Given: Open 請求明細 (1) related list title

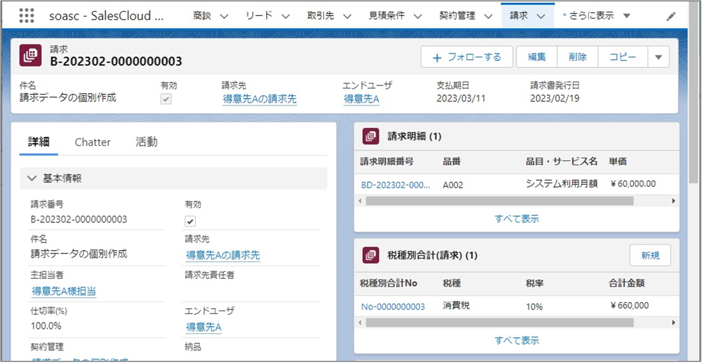Looking at the screenshot, I should [414, 136].
